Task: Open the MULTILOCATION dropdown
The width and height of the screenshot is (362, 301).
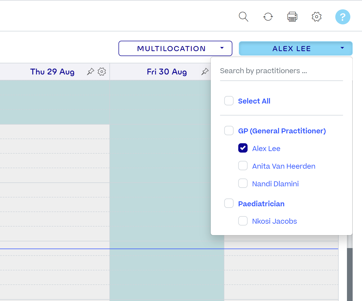Action: (175, 49)
